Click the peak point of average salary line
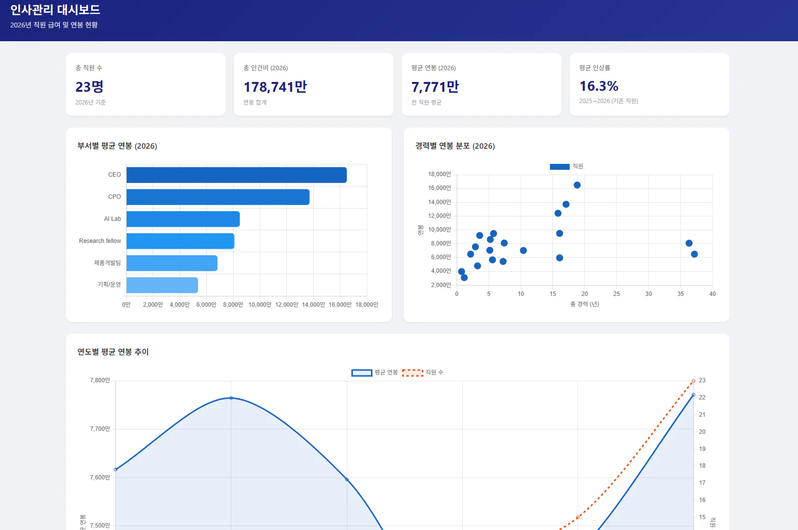Image resolution: width=798 pixels, height=530 pixels. point(231,398)
